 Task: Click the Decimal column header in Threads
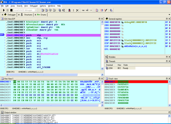pyautogui.click(x=109, y=65)
